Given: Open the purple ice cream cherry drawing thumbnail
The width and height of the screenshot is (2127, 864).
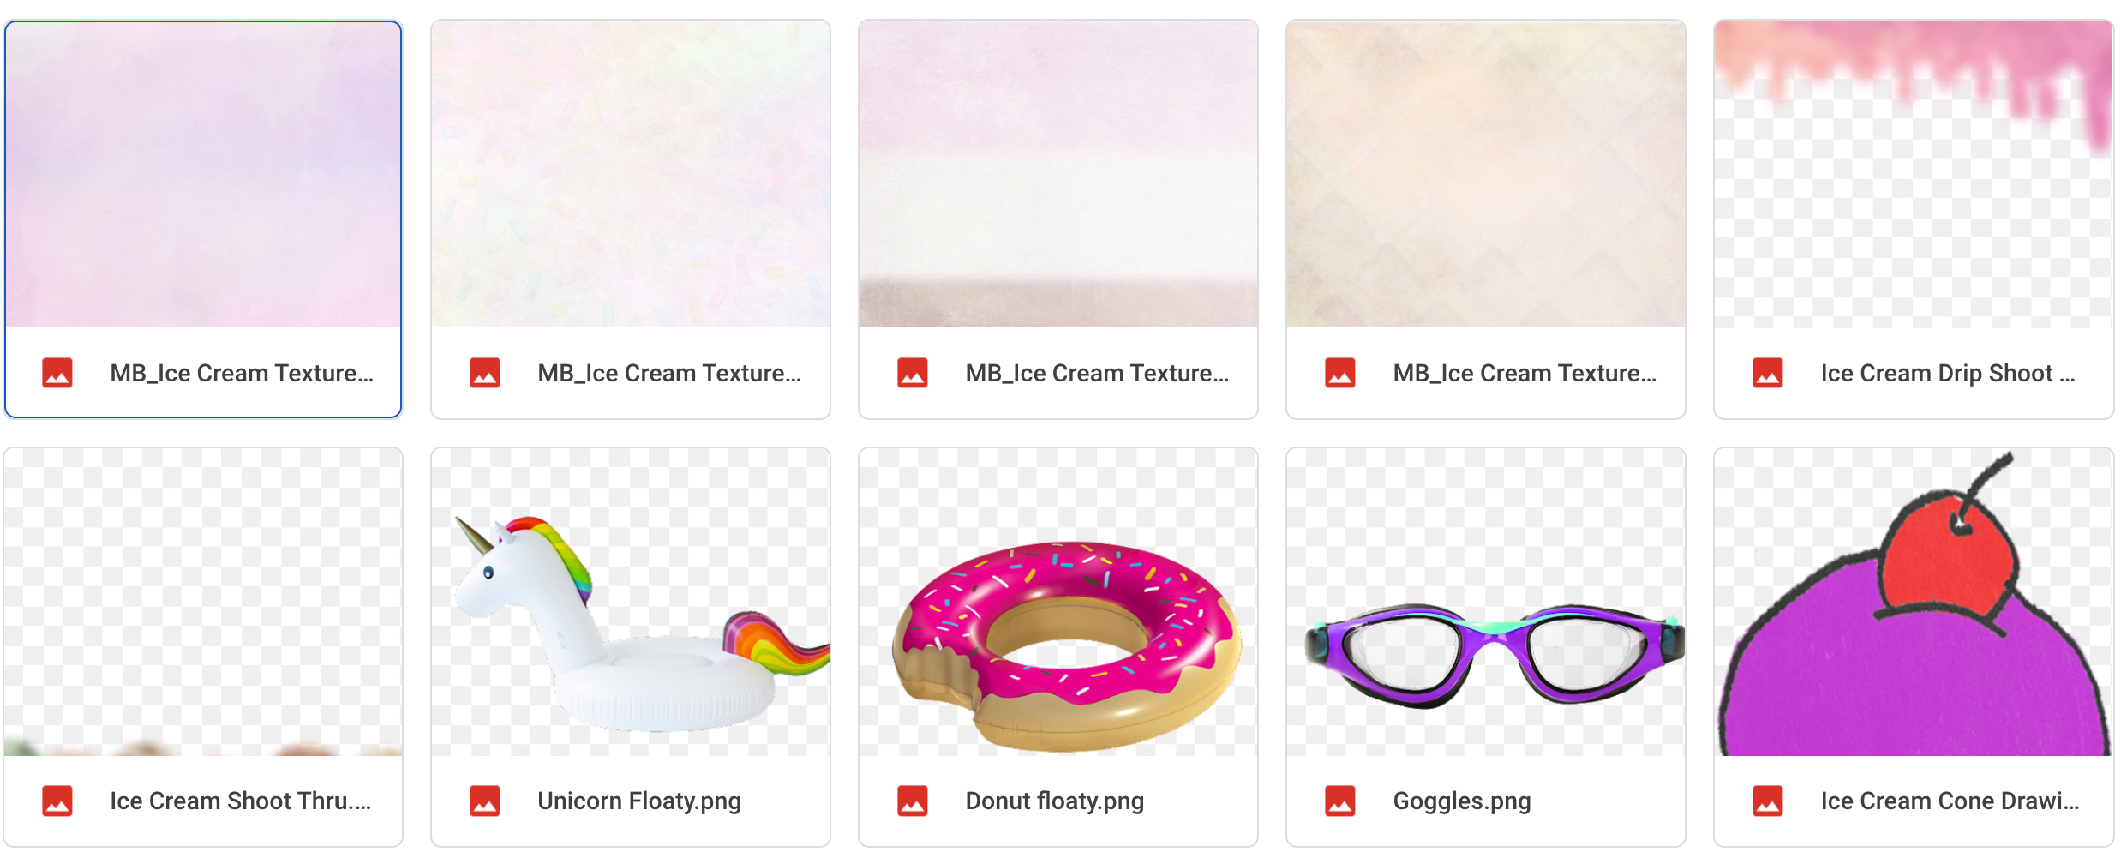Looking at the screenshot, I should coord(1914,602).
